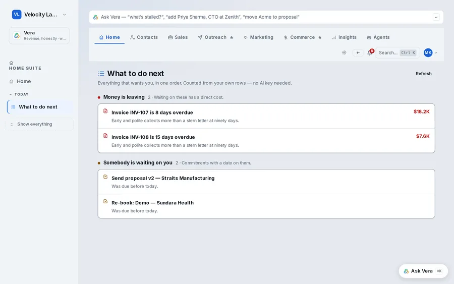This screenshot has width=454, height=284.
Task: Open Invoice INV-108 is 15 days overdue
Action: (266, 141)
